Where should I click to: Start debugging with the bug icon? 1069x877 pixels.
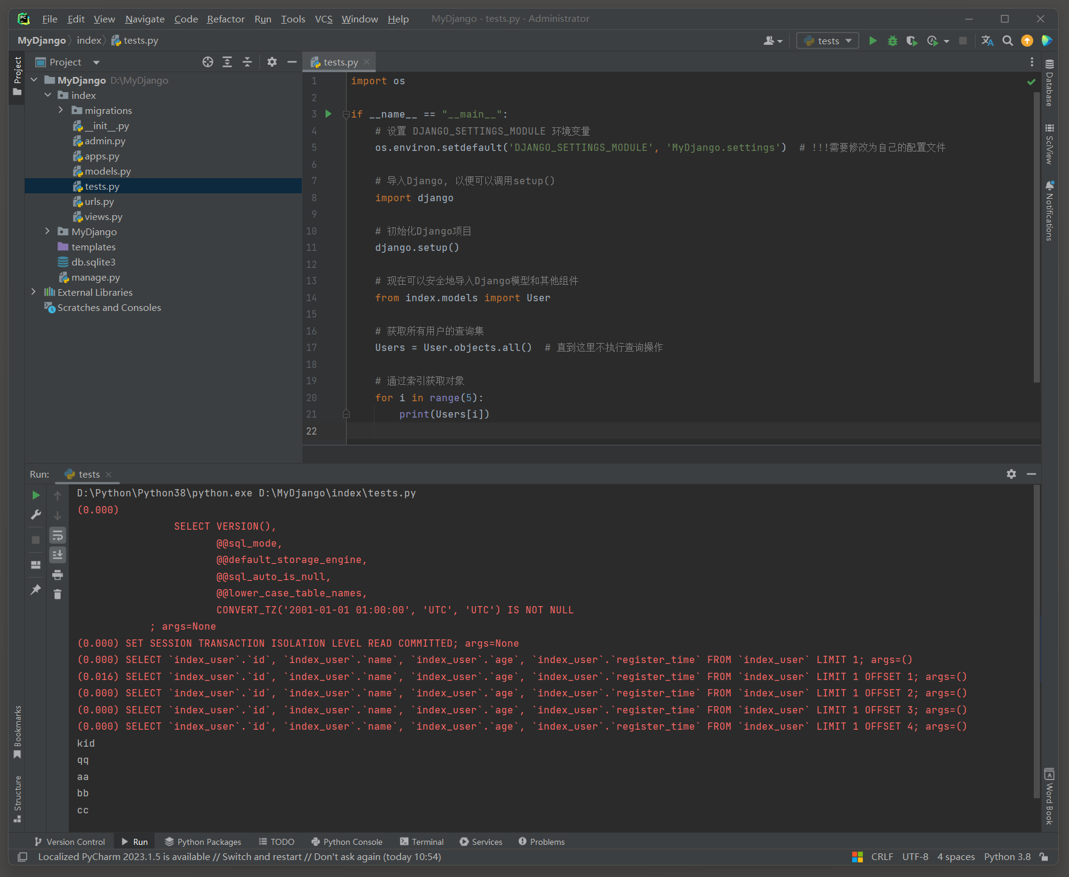(x=892, y=41)
